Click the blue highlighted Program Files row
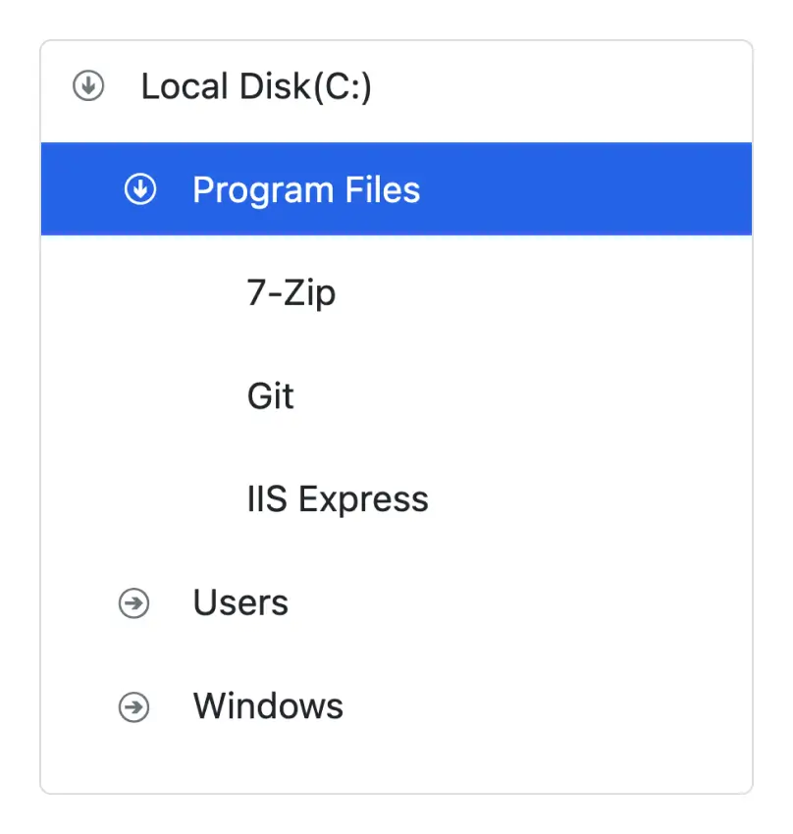The width and height of the screenshot is (793, 834). pos(396,189)
